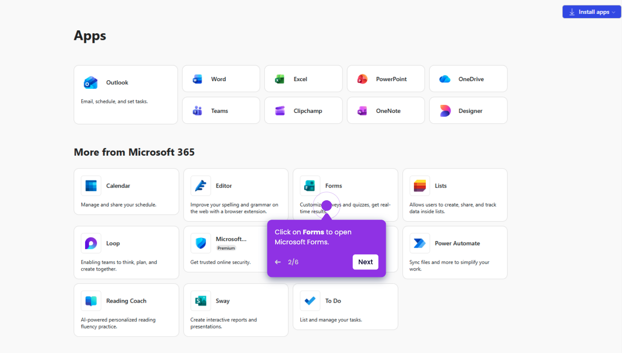Open the OneDrive cloud icon
622x353 pixels.
(x=445, y=79)
